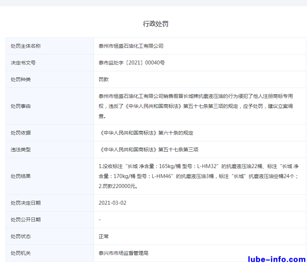The width and height of the screenshot is (307, 263).
Task: Click the 处罚结果 row label
Action: (x=21, y=176)
